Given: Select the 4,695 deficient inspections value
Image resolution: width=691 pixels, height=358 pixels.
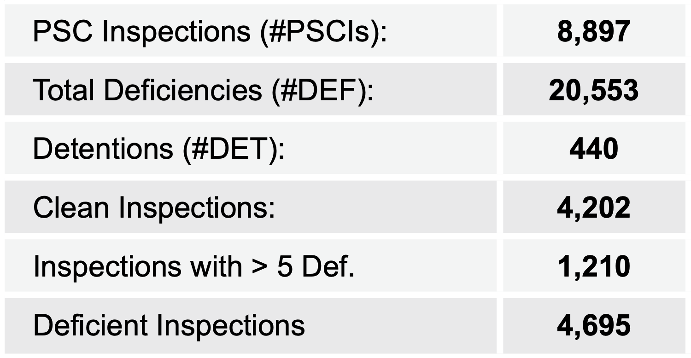Looking at the screenshot, I should click(593, 325).
